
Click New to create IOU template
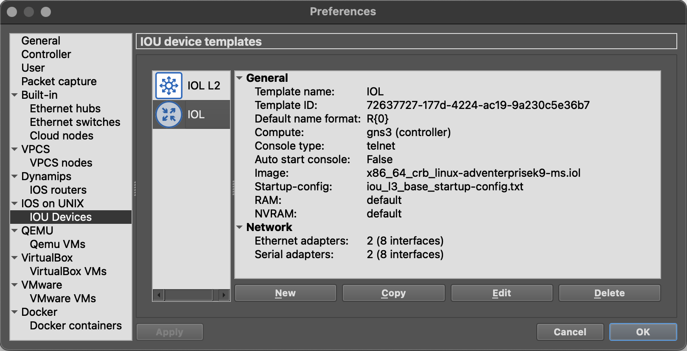click(286, 293)
